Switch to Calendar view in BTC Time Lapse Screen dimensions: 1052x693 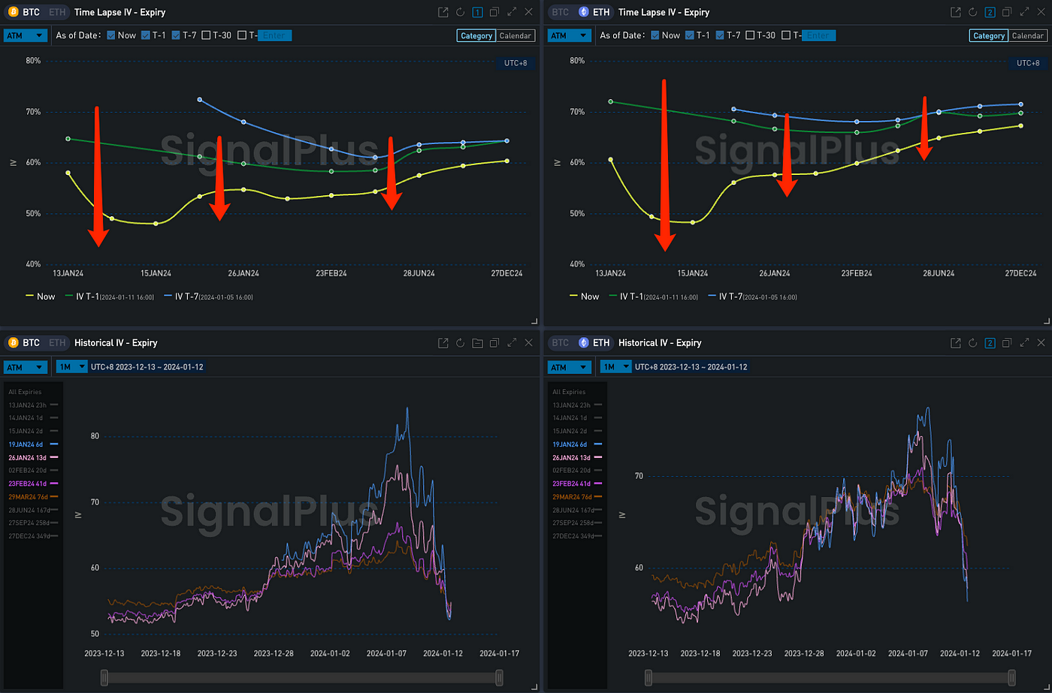click(515, 35)
